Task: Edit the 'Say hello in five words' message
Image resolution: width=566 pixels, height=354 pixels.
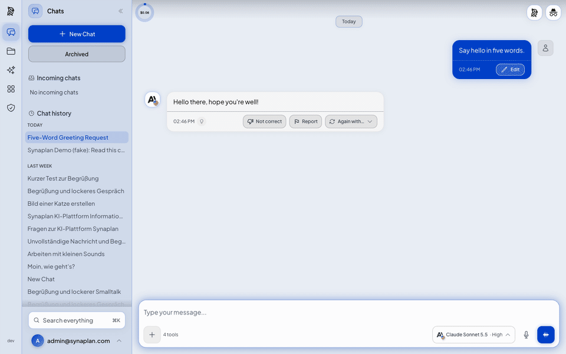Action: click(x=510, y=70)
